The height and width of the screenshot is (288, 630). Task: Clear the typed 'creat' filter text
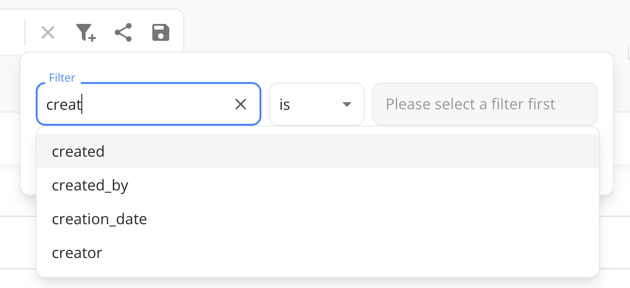coord(240,105)
